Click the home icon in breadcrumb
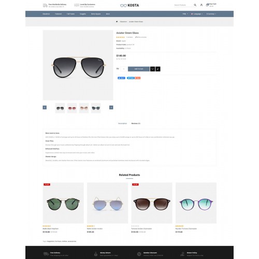 [x=117, y=22]
